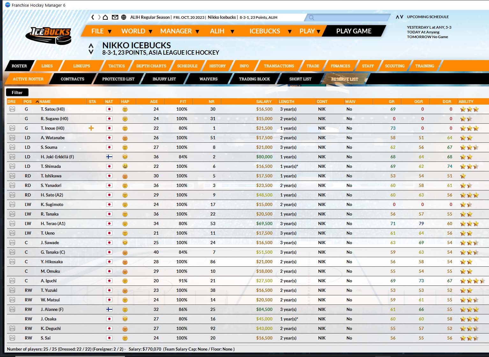489x357 pixels.
Task: Click the Finland flag for H. Joki-Erkkilä
Action: pyautogui.click(x=109, y=157)
